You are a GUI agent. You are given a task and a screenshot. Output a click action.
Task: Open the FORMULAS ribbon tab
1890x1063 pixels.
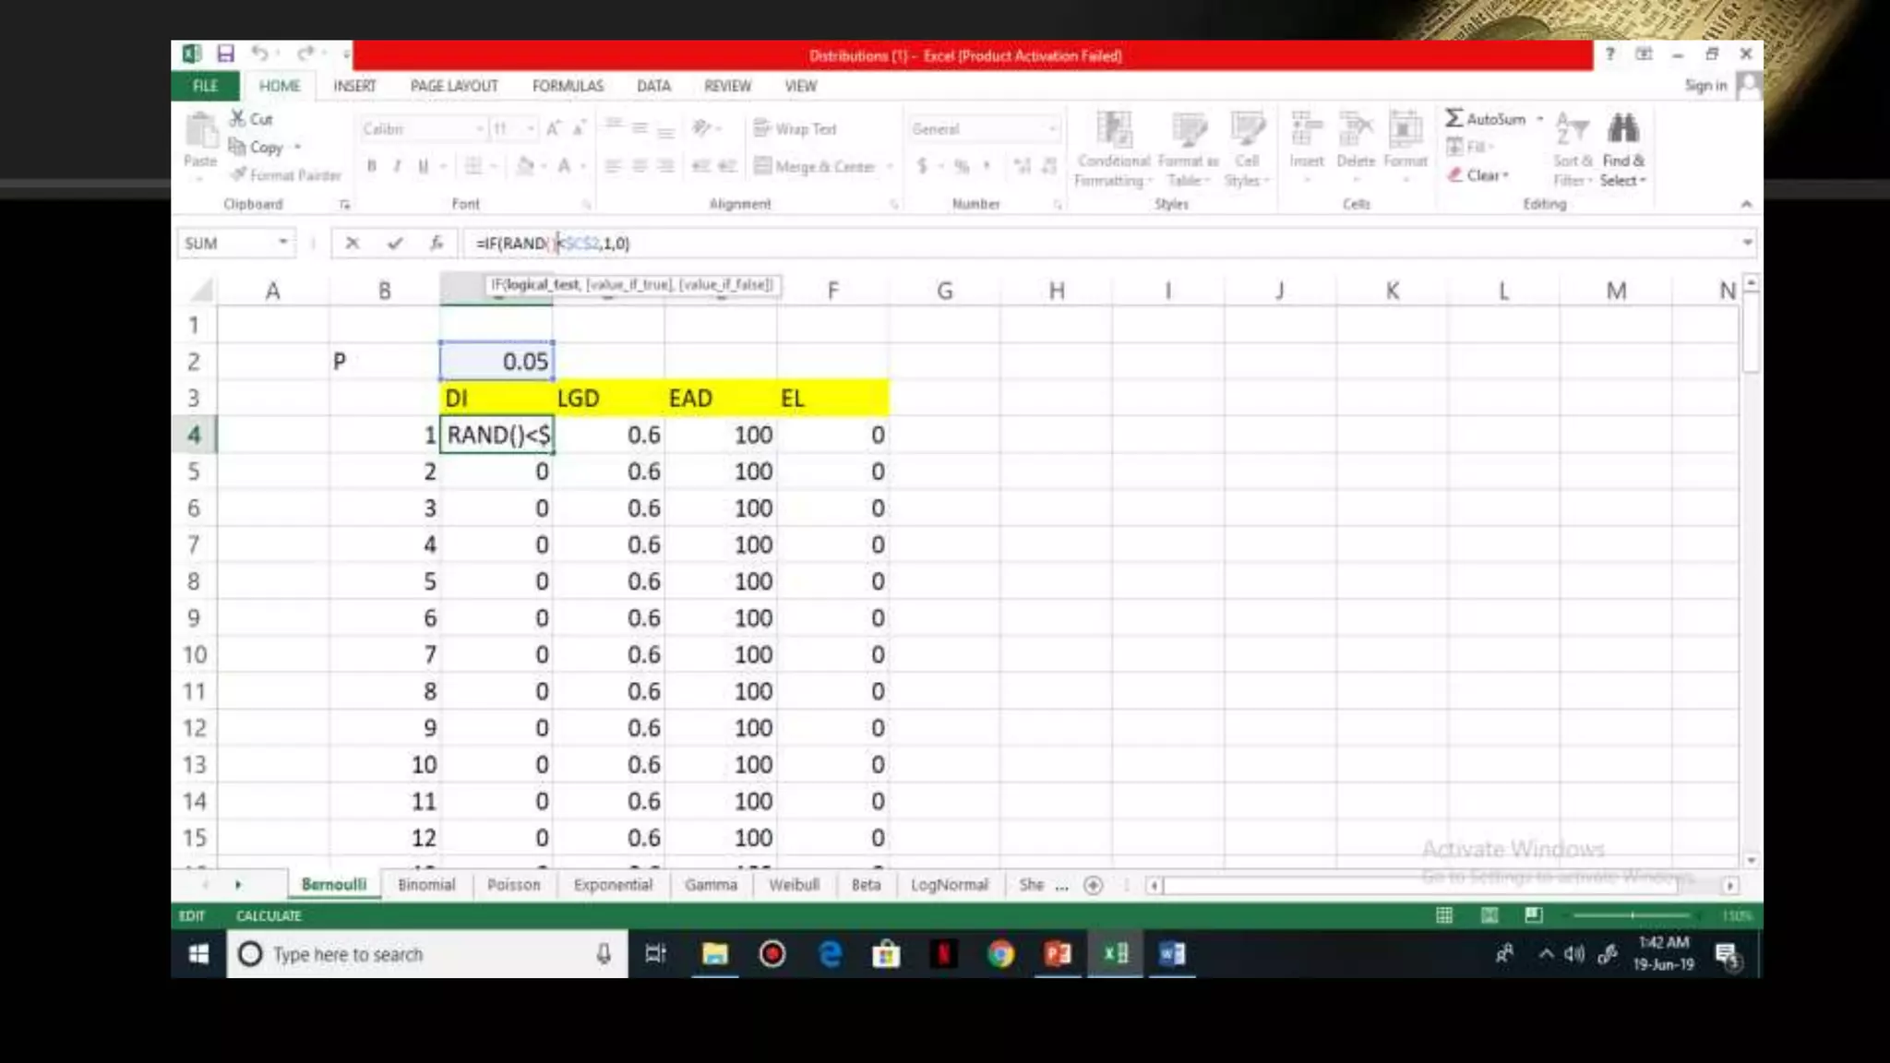(x=568, y=86)
